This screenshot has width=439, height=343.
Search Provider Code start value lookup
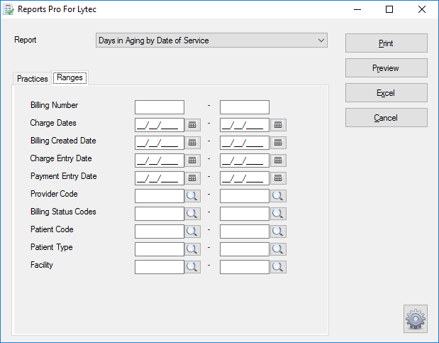coord(192,195)
